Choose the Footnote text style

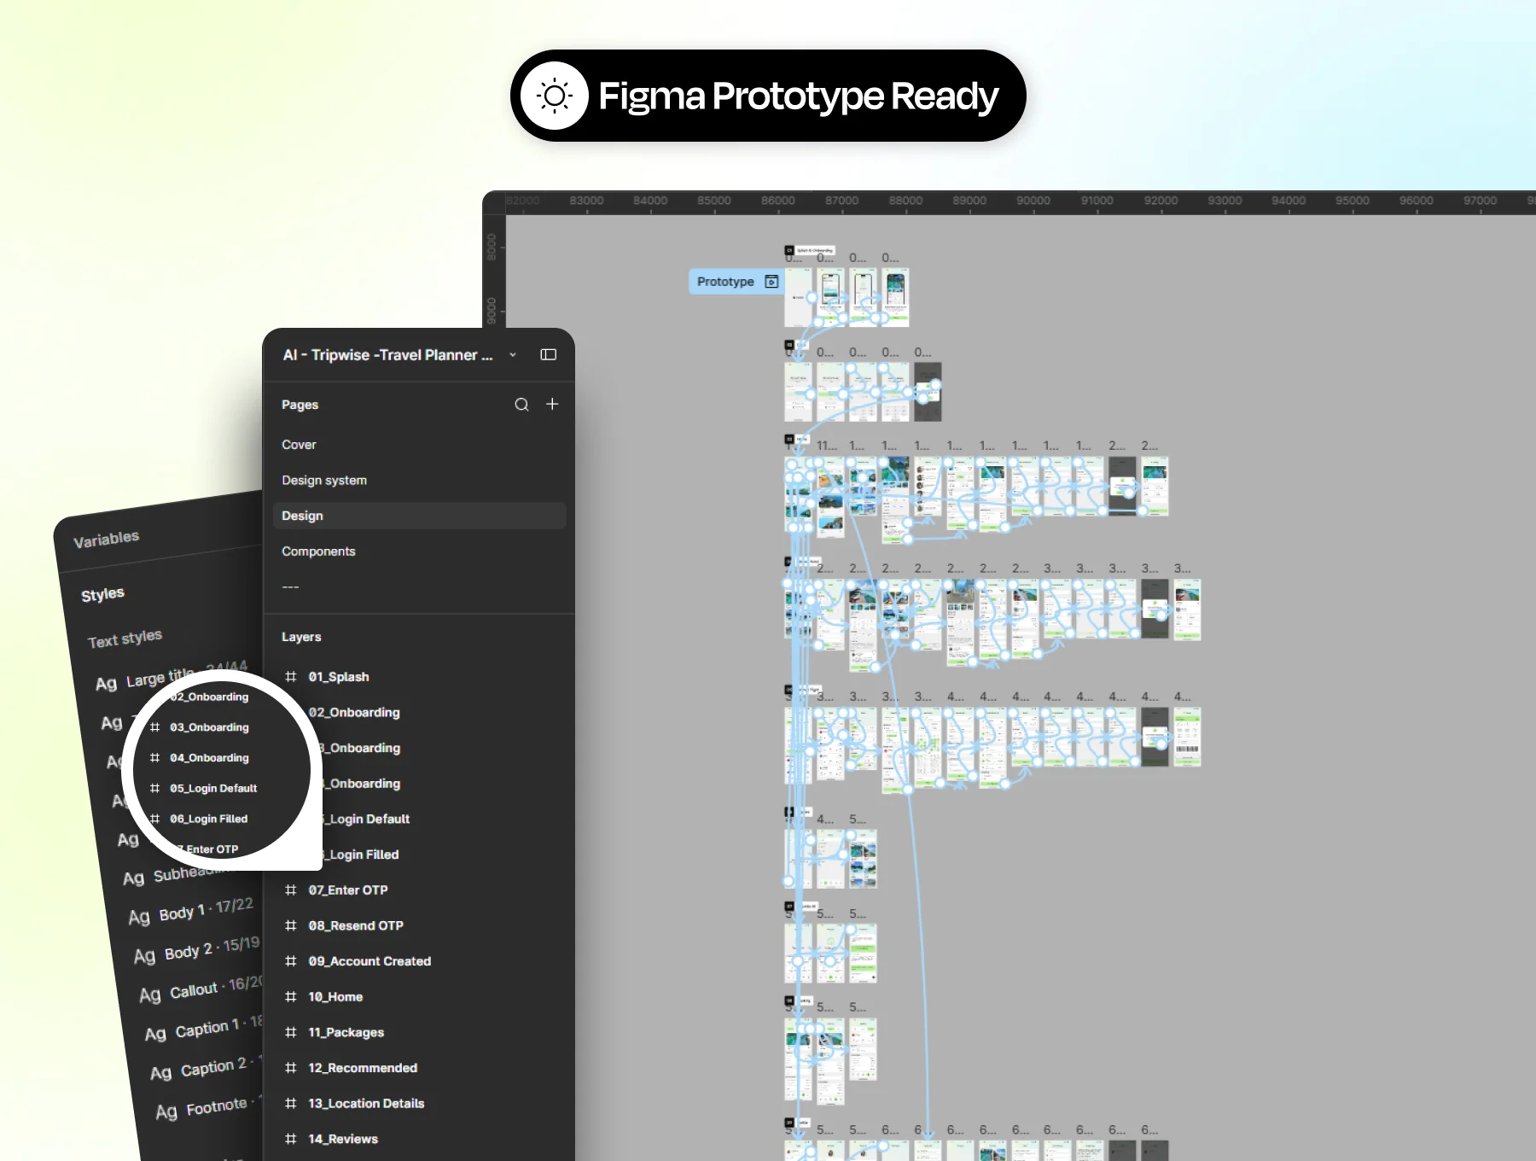225,1105
